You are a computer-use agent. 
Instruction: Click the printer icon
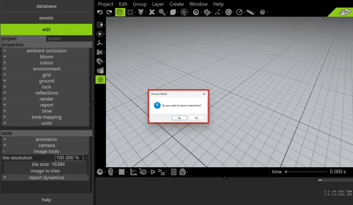pos(183,172)
